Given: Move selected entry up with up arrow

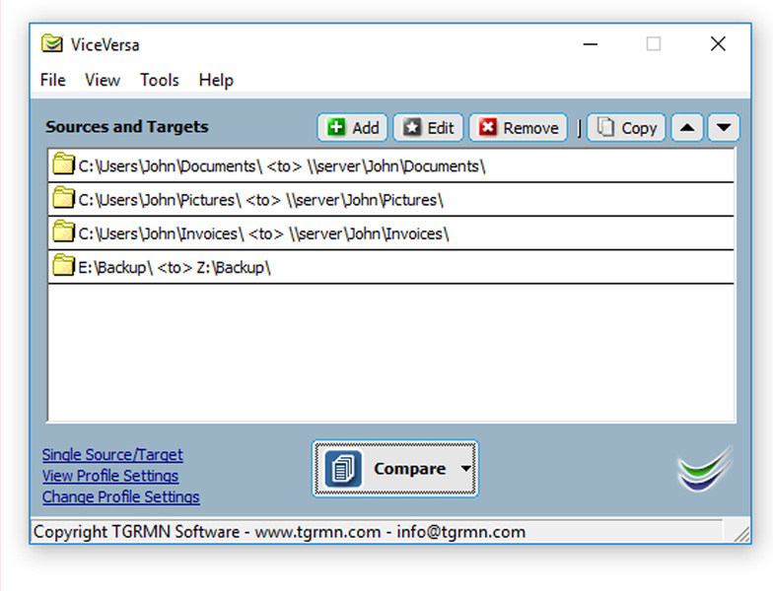Looking at the screenshot, I should pos(687,128).
